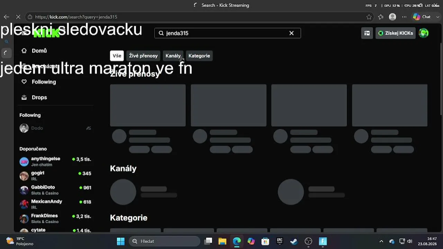Open Copilot Chat in the browser toolbar
Screen dimensions: 443x249
click(422, 17)
